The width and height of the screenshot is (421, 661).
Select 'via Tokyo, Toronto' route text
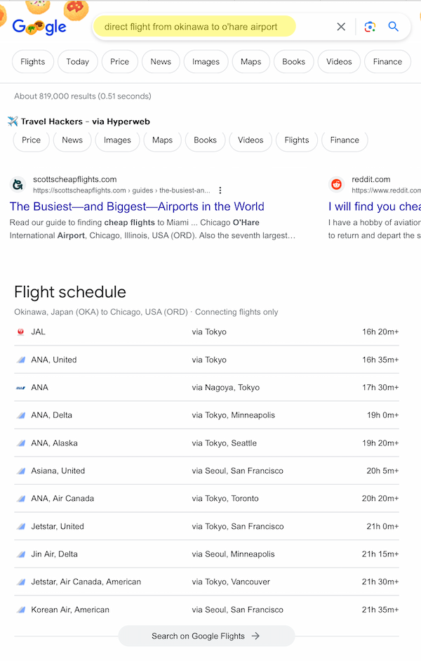pos(225,498)
